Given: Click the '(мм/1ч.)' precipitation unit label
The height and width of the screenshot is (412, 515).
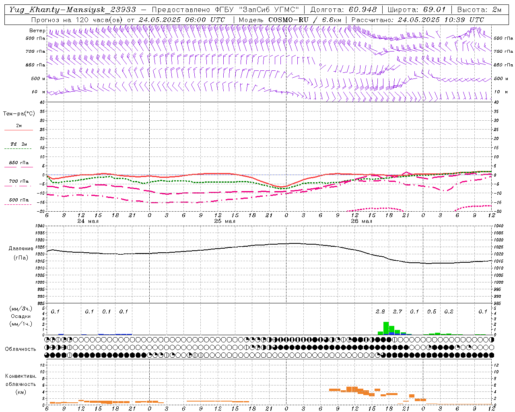Looking at the screenshot, I should tap(21, 324).
